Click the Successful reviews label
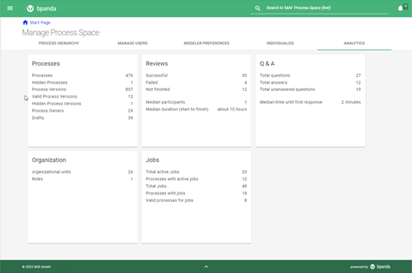The height and width of the screenshot is (273, 412). coord(157,75)
